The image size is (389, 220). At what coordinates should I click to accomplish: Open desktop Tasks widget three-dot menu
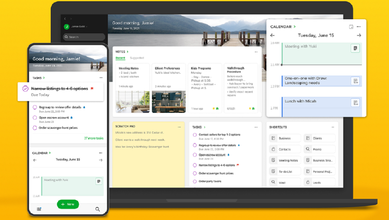click(x=256, y=127)
